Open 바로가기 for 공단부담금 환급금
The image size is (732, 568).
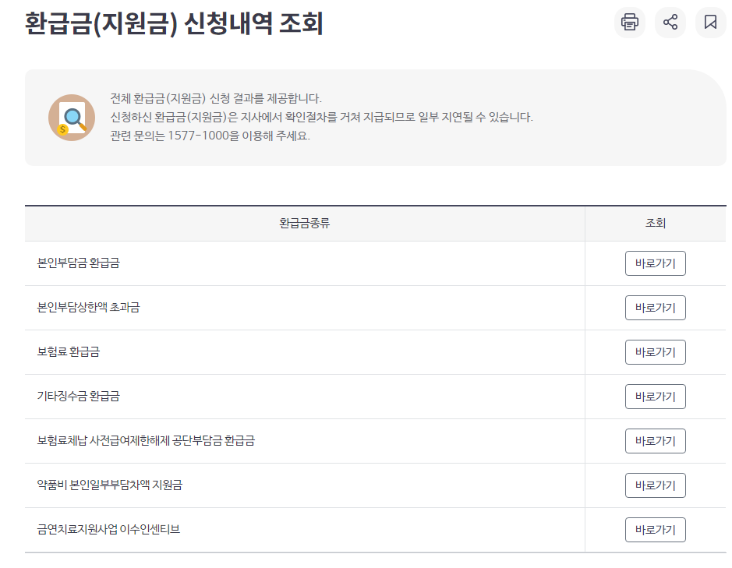click(x=656, y=440)
